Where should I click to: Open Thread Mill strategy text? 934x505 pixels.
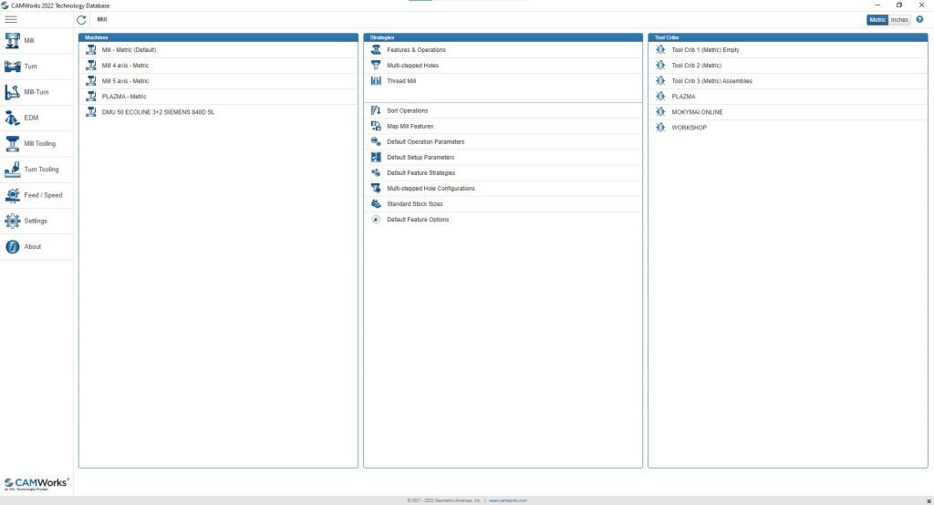pos(401,81)
